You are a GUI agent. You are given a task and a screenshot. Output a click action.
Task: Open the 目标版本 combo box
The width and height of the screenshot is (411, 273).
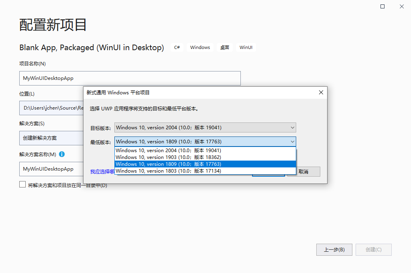pos(205,127)
